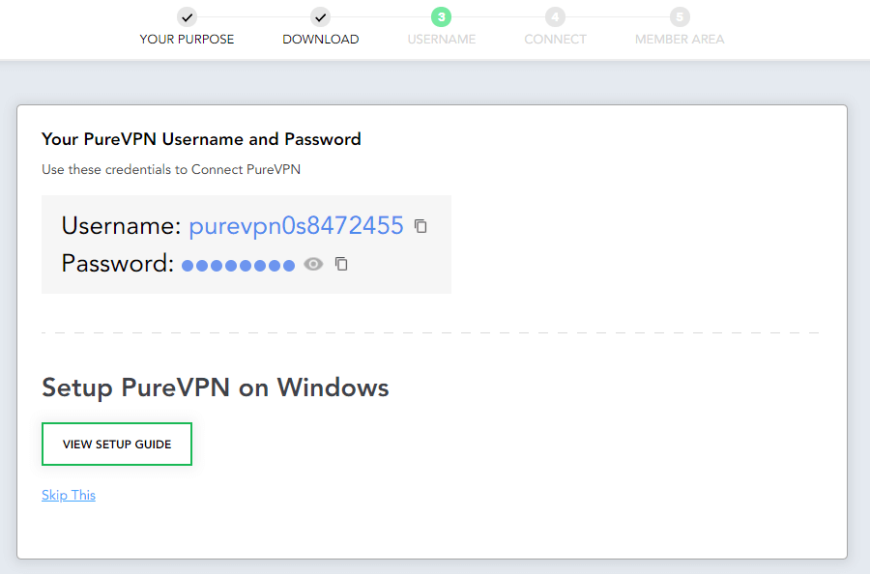Click the View Setup Guide button
This screenshot has width=870, height=574.
117,445
